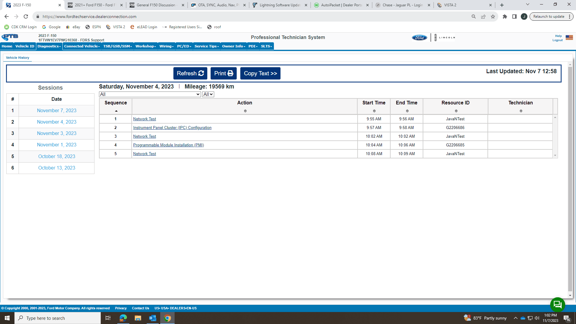Sort by the Sequence column arrow

(116, 111)
